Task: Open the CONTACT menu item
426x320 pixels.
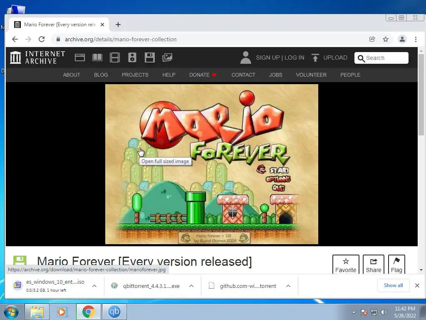Action: click(x=243, y=75)
